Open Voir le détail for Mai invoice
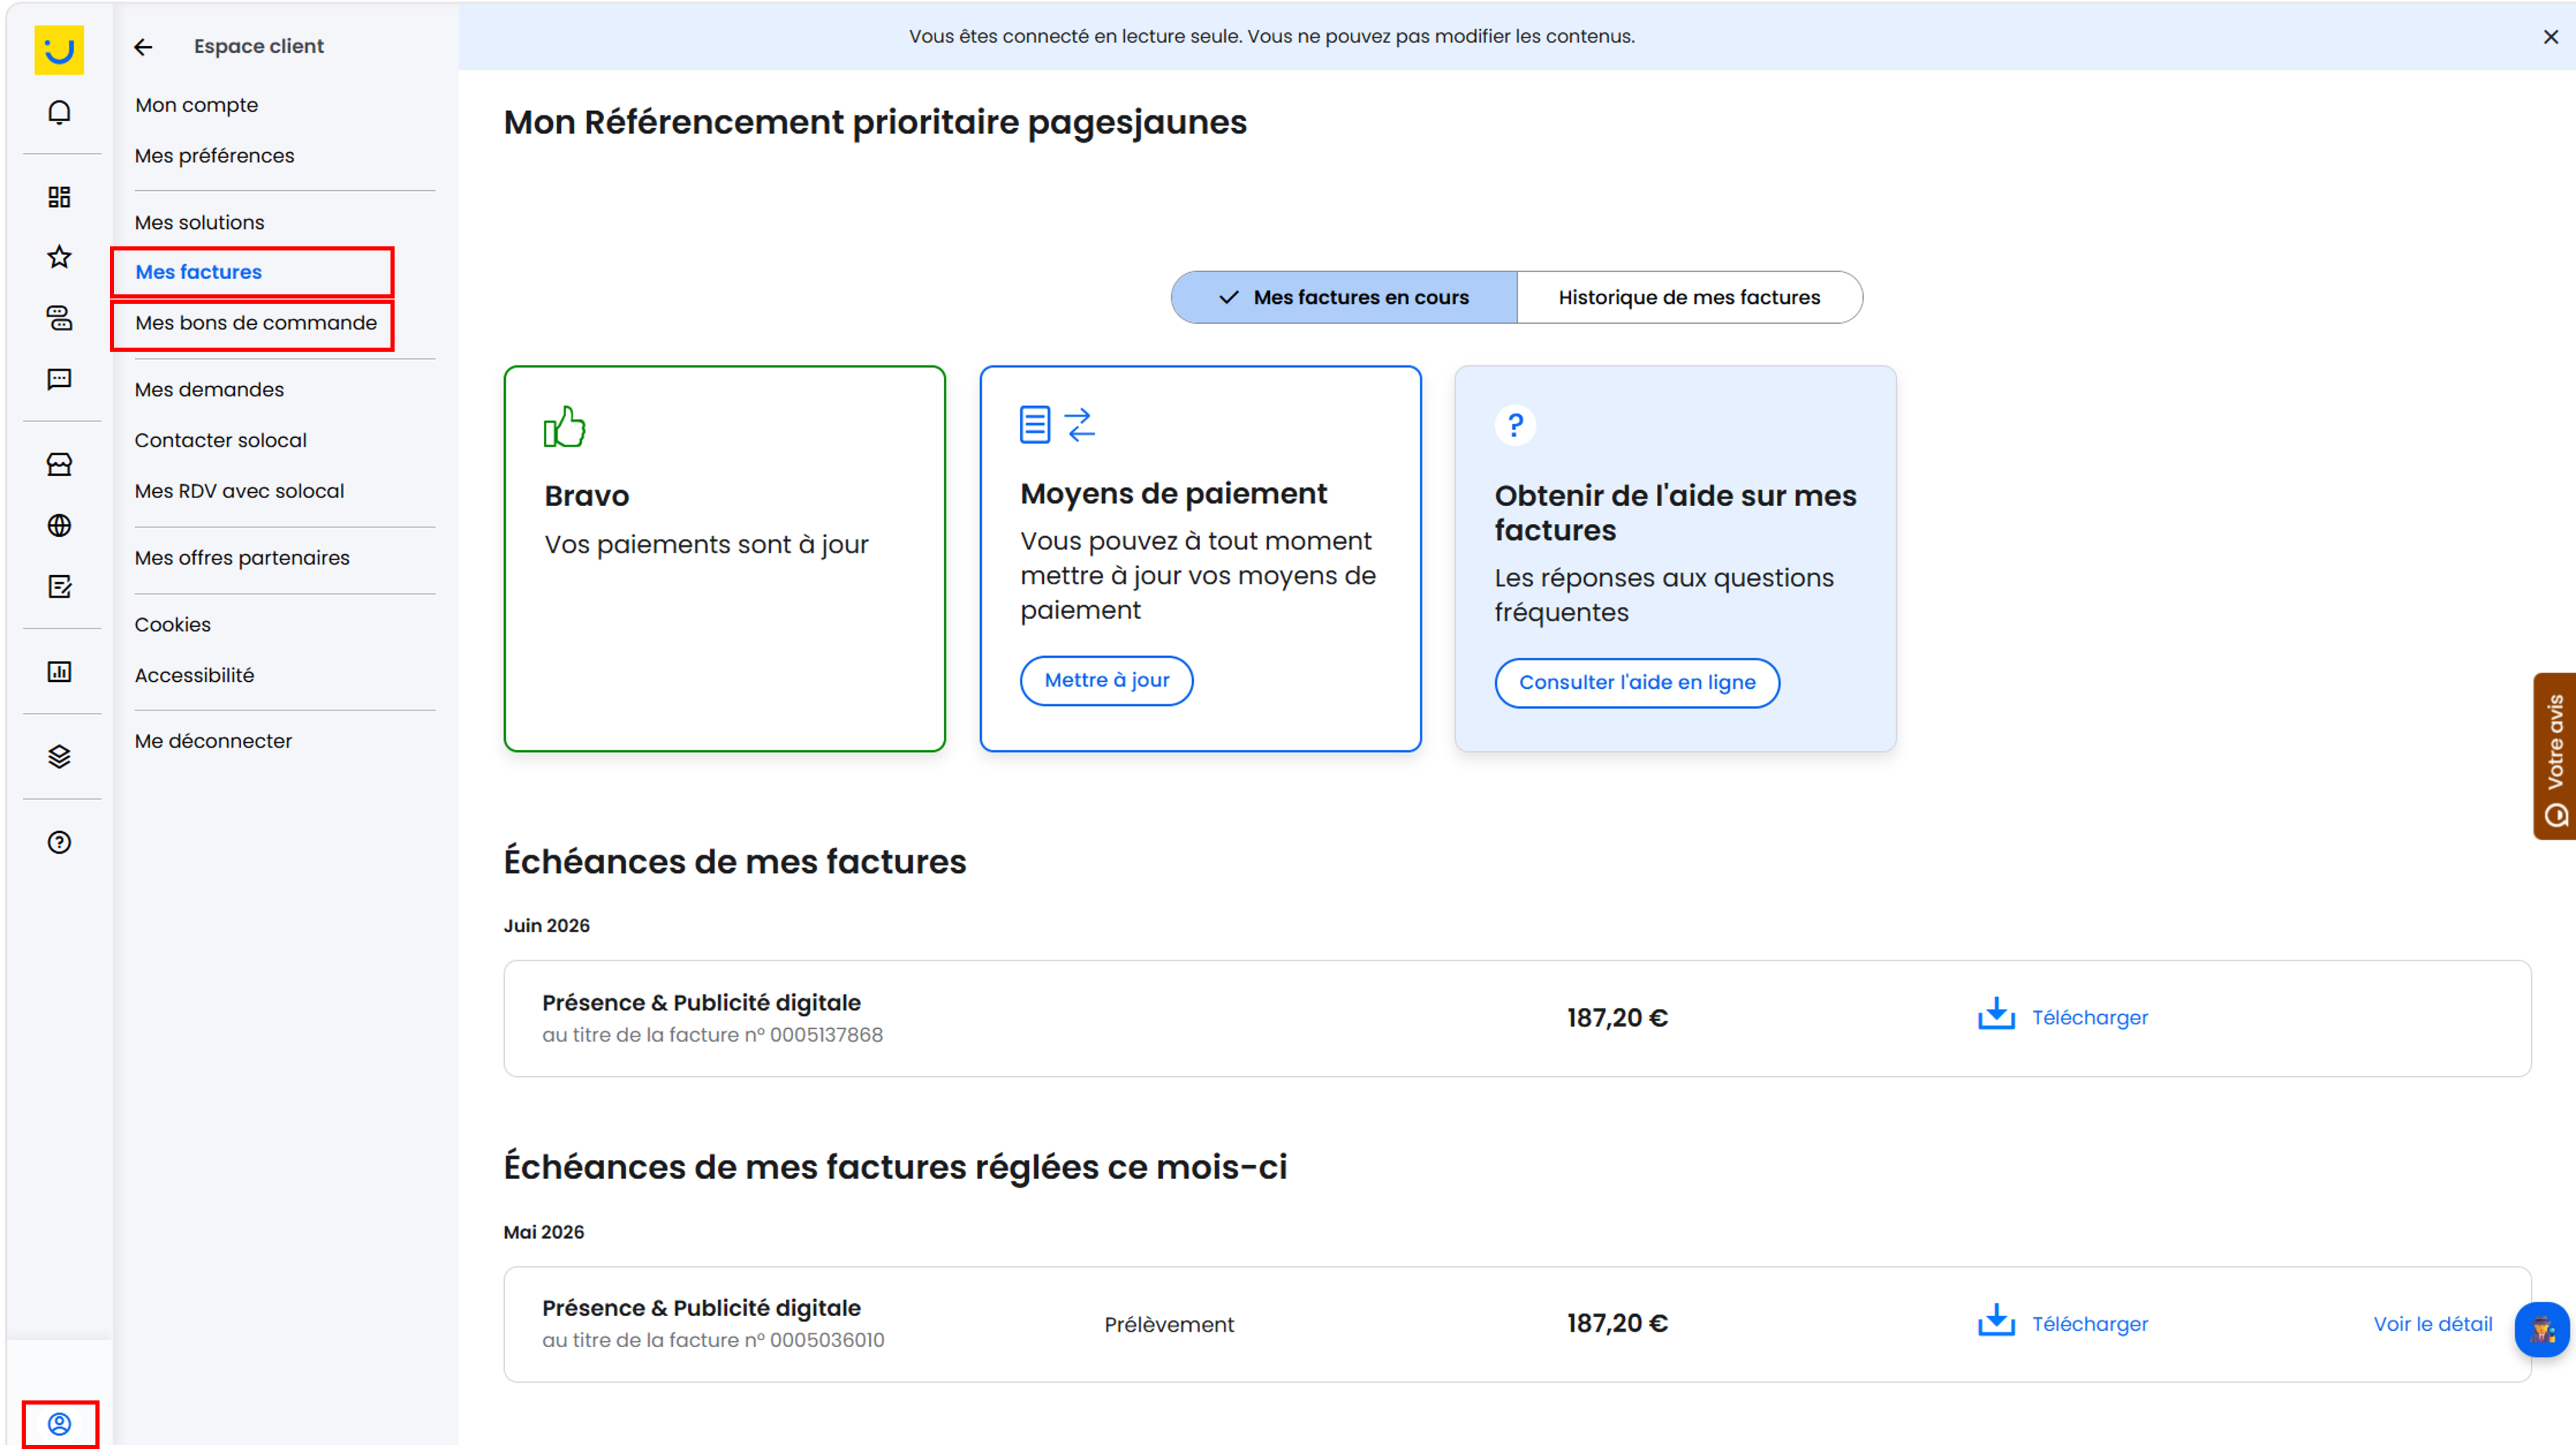The width and height of the screenshot is (2576, 1449). pos(2432,1324)
